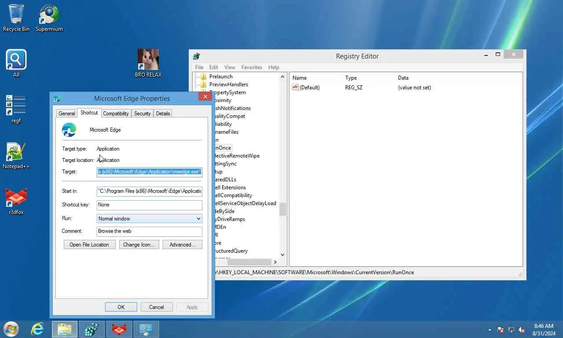The height and width of the screenshot is (338, 563).
Task: Click the Open File Location button
Action: tap(89, 245)
